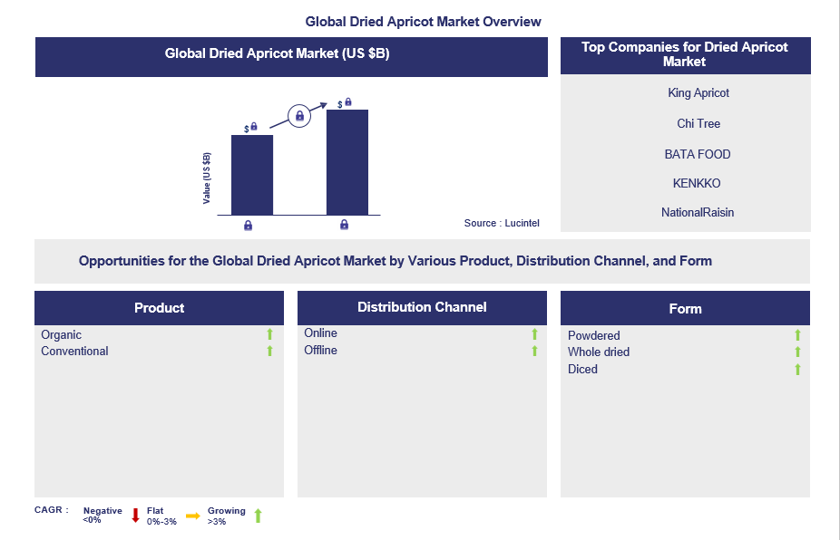Click lock icon above the taller bar
Screen dimensions: 840x540
(348, 102)
